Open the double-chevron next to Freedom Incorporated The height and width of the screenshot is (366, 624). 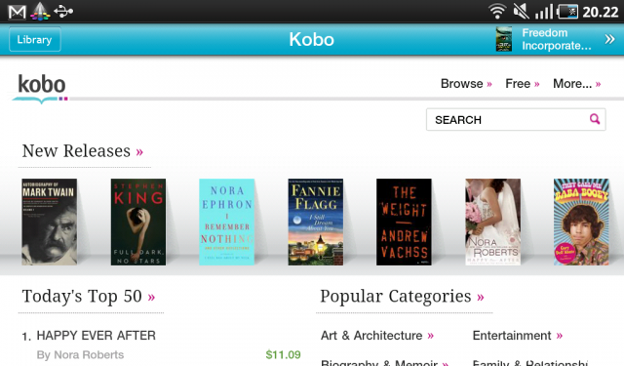609,39
